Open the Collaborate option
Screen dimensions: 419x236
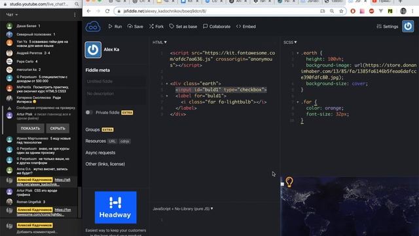tap(217, 26)
